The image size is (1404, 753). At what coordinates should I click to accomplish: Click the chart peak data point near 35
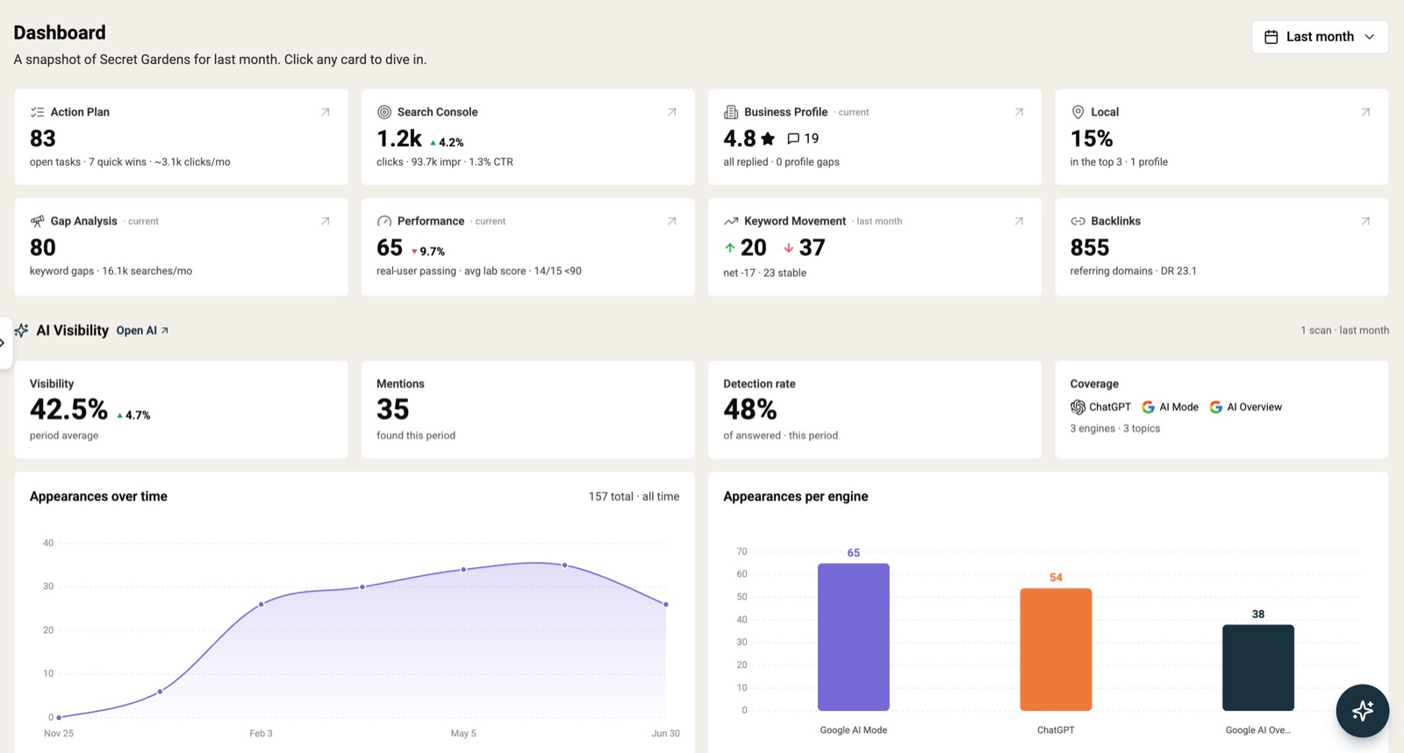click(564, 565)
